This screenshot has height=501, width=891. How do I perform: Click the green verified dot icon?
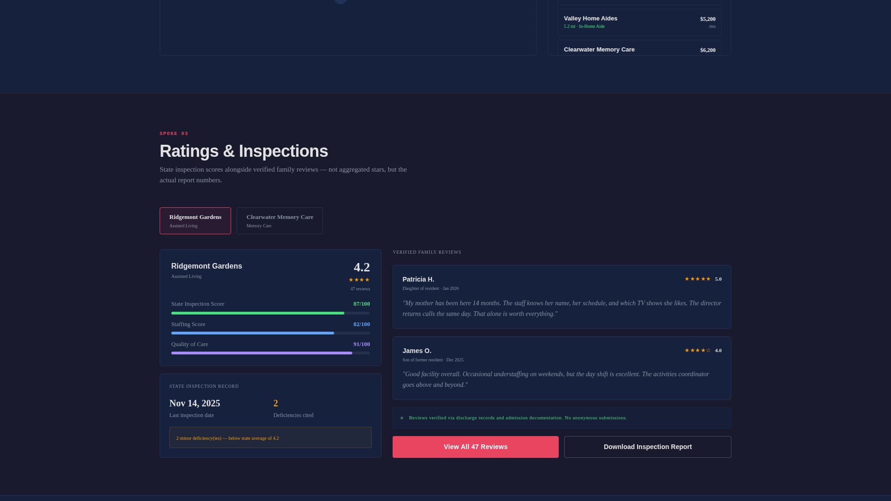[402, 418]
